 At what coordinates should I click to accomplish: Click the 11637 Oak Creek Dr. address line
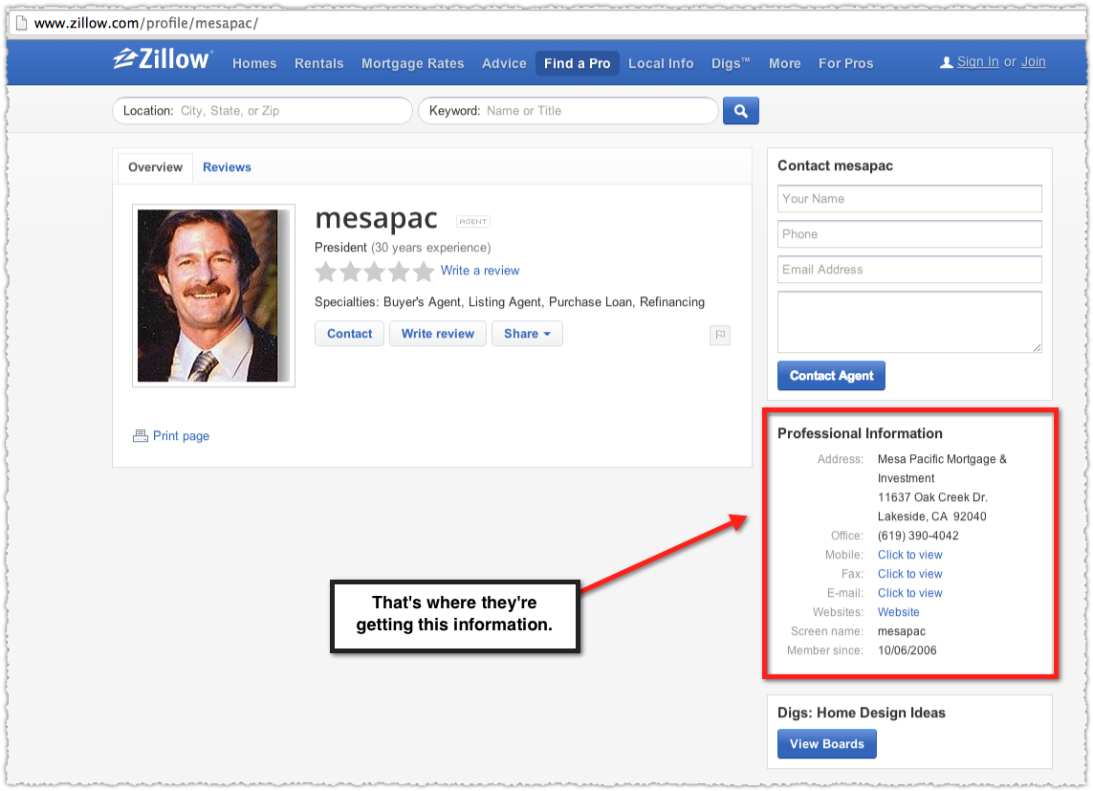click(x=932, y=497)
